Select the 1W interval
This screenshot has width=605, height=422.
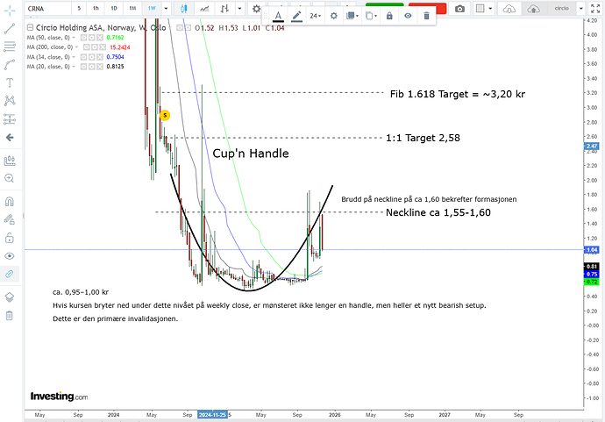pos(152,9)
